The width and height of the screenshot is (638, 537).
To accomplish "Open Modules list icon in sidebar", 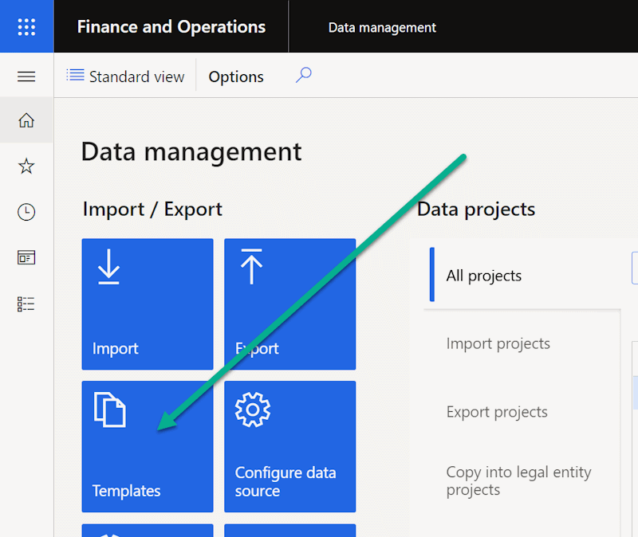I will pos(26,304).
